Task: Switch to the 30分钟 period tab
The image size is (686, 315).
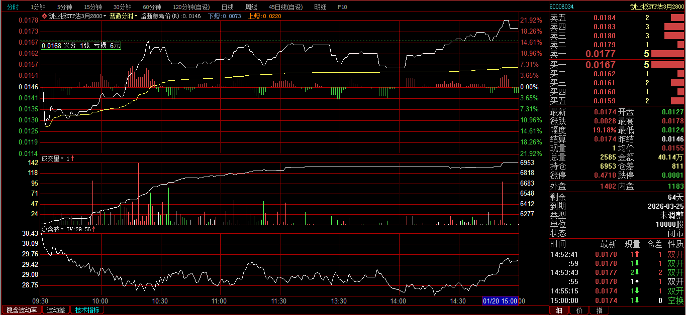Action: tap(122, 7)
